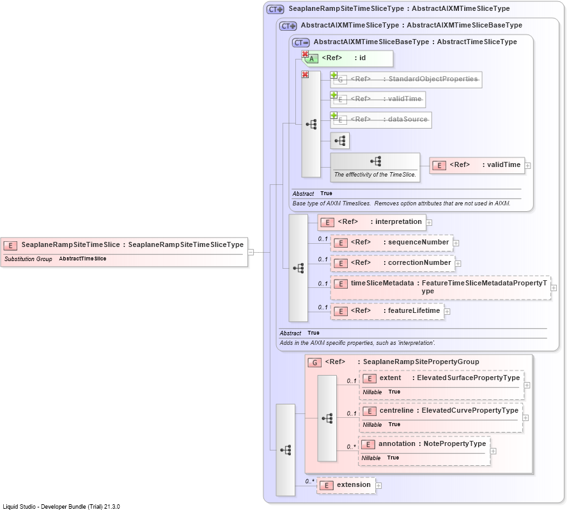Expand the annotation NotePropertyType element

pyautogui.click(x=493, y=451)
